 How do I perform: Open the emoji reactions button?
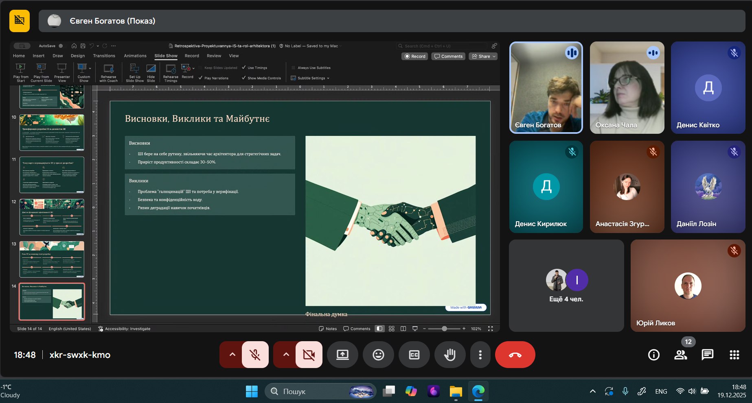(378, 355)
